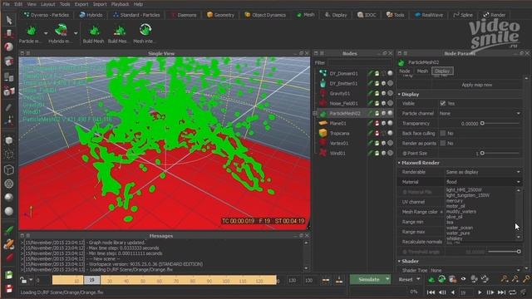Toggle lock icon for Plane01 node
This screenshot has width=532, height=299.
click(x=377, y=123)
